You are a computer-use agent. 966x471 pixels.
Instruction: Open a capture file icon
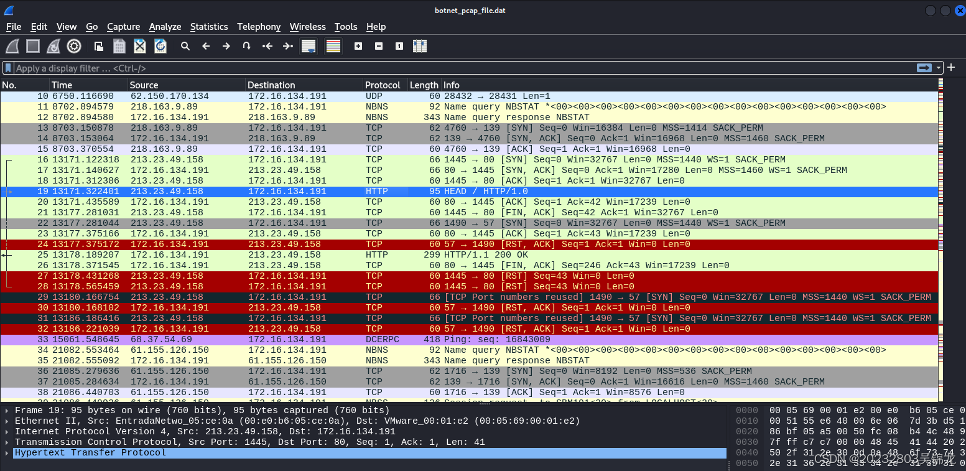click(x=99, y=46)
